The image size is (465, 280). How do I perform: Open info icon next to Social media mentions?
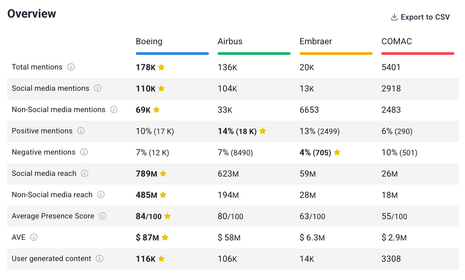coord(97,88)
